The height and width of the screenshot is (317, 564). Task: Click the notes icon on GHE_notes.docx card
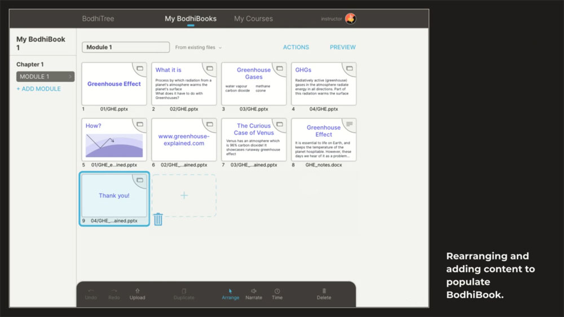pyautogui.click(x=349, y=124)
